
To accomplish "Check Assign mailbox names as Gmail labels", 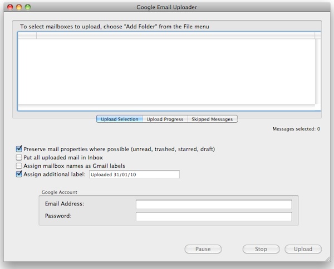I will click(19, 166).
